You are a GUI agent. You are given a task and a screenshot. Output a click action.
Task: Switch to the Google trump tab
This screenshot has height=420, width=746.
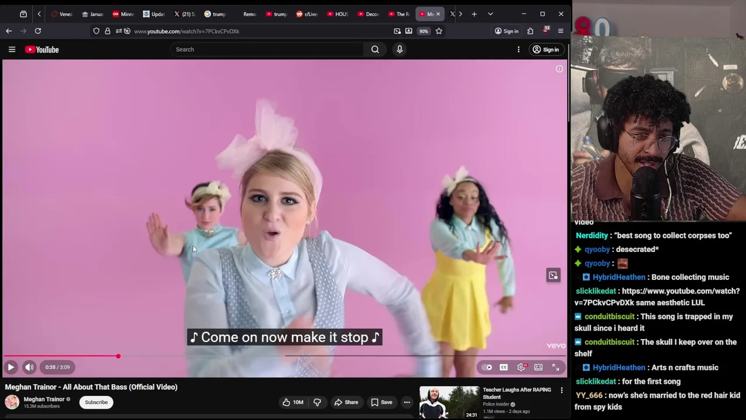click(215, 14)
